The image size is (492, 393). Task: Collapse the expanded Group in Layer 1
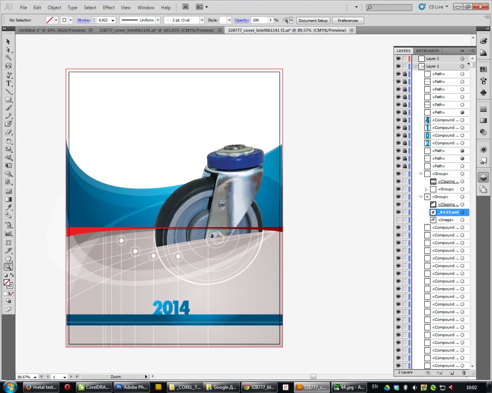421,174
